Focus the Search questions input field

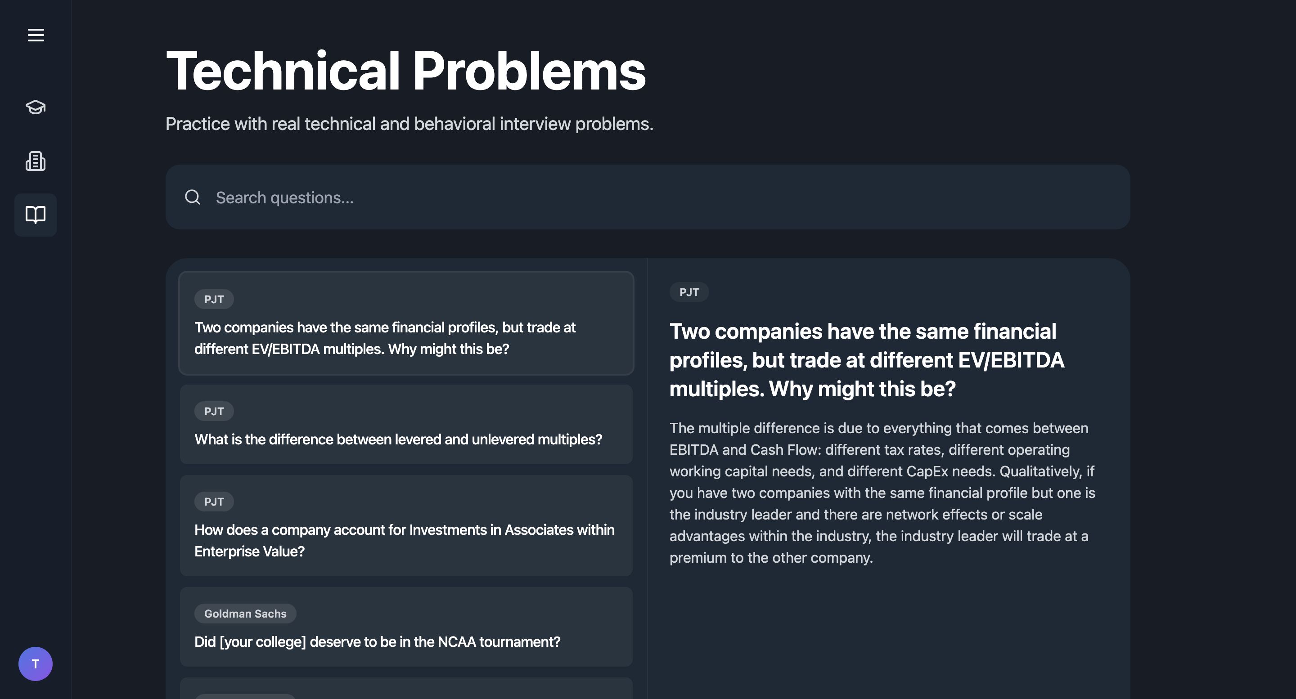point(648,197)
